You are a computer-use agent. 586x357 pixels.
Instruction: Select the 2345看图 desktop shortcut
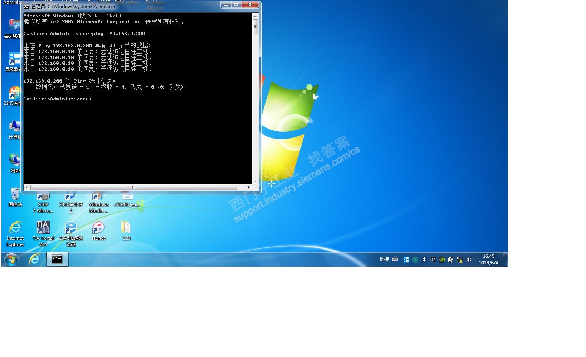click(x=12, y=96)
